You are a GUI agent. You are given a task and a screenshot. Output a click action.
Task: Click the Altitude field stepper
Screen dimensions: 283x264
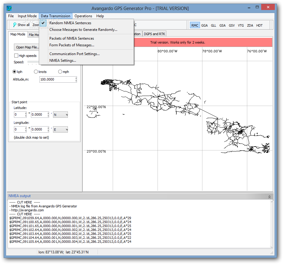76,79
